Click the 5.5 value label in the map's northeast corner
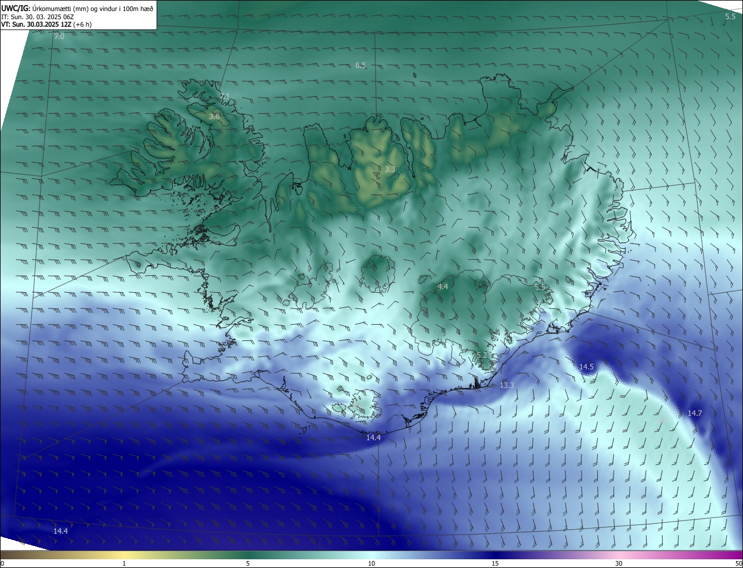The height and width of the screenshot is (568, 743). (730, 17)
